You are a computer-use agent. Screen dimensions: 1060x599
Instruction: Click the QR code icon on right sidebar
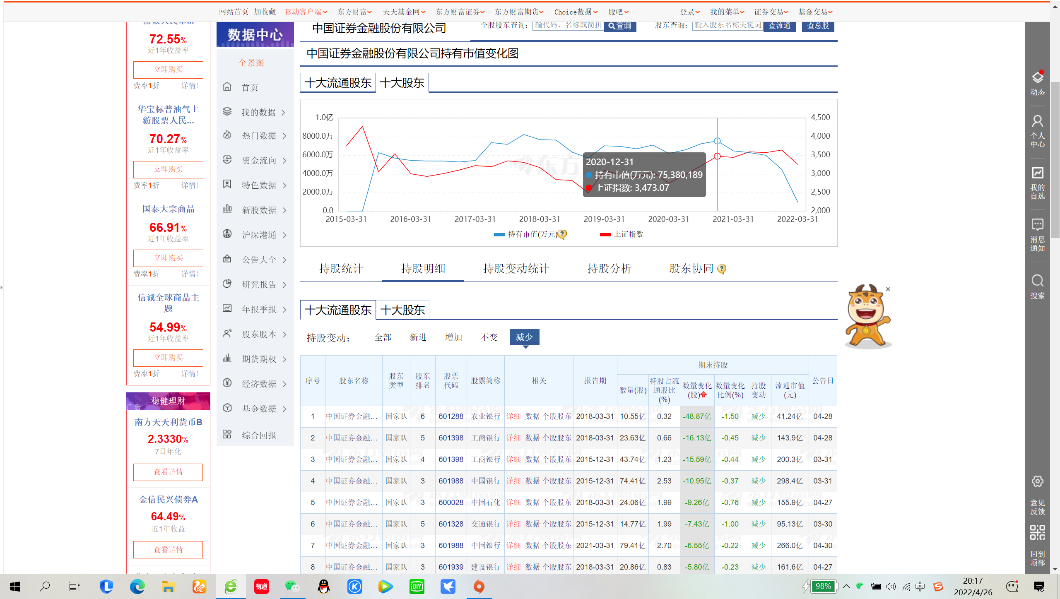coord(1037,532)
